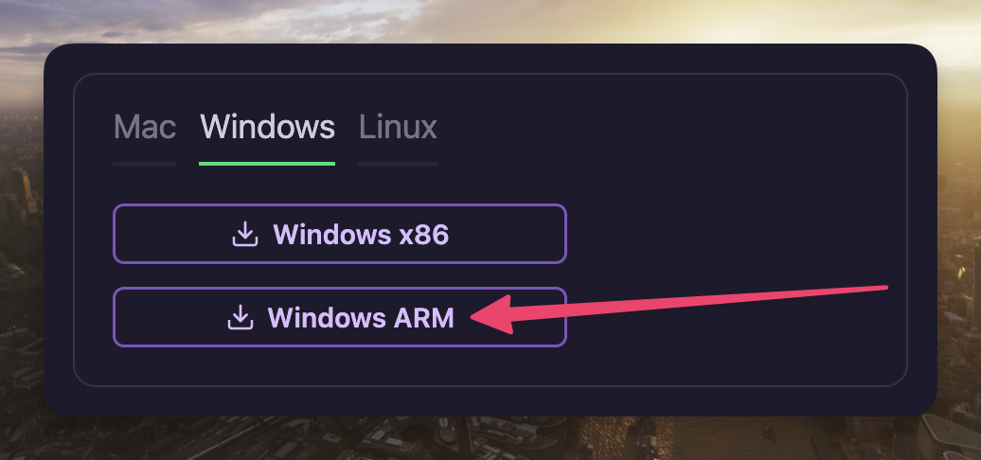Click the empty space between the two download buttons
The height and width of the screenshot is (460, 981).
(x=340, y=275)
